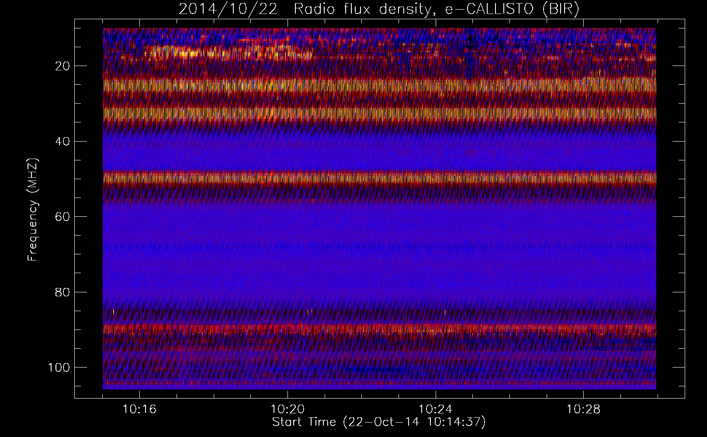Click the '10:28' time tick label
707x437 pixels.
(583, 409)
